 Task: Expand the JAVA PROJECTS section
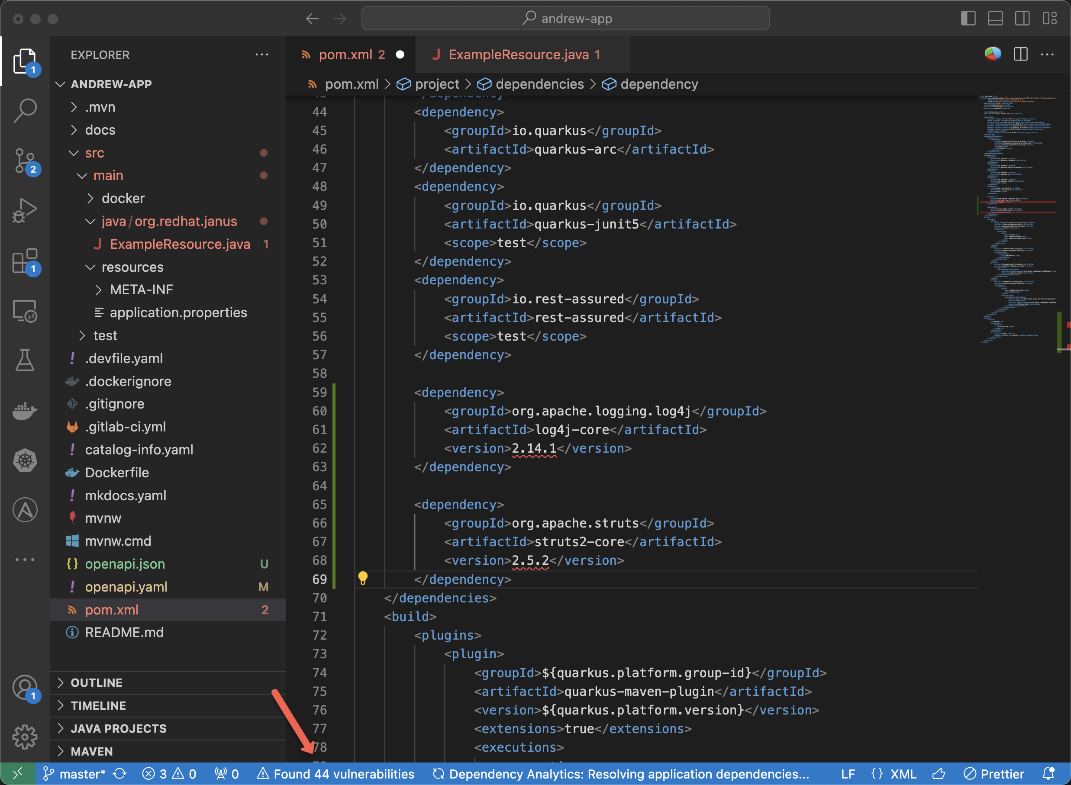[118, 728]
